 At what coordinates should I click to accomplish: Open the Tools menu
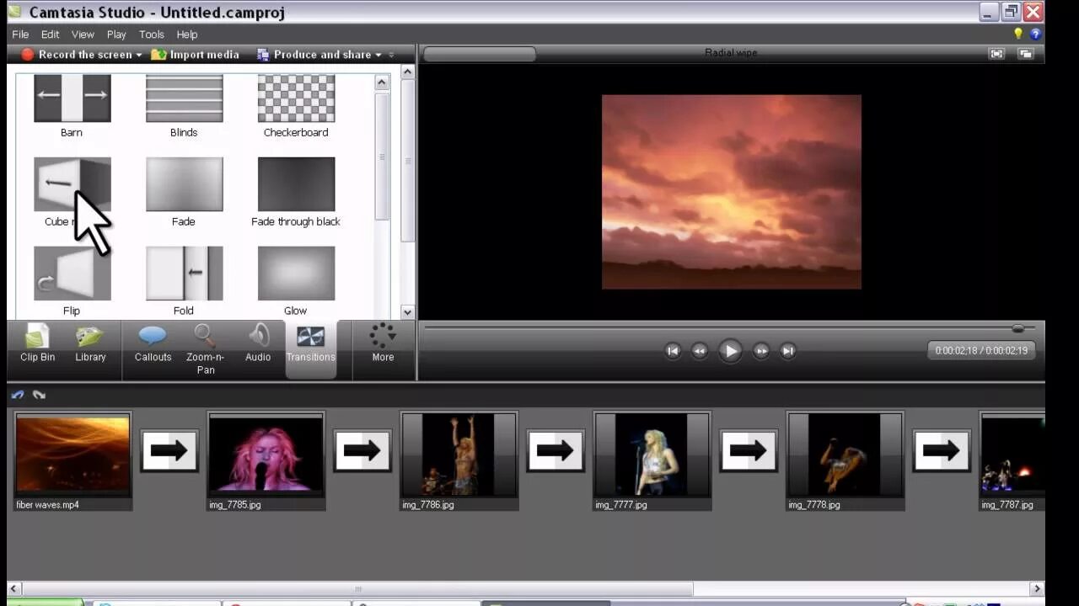tap(152, 35)
